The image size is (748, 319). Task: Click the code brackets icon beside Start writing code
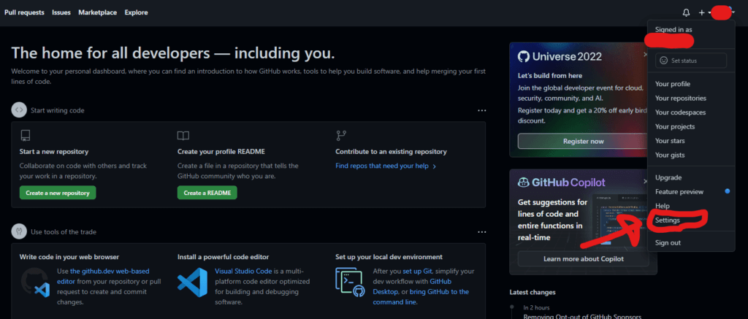coord(18,110)
